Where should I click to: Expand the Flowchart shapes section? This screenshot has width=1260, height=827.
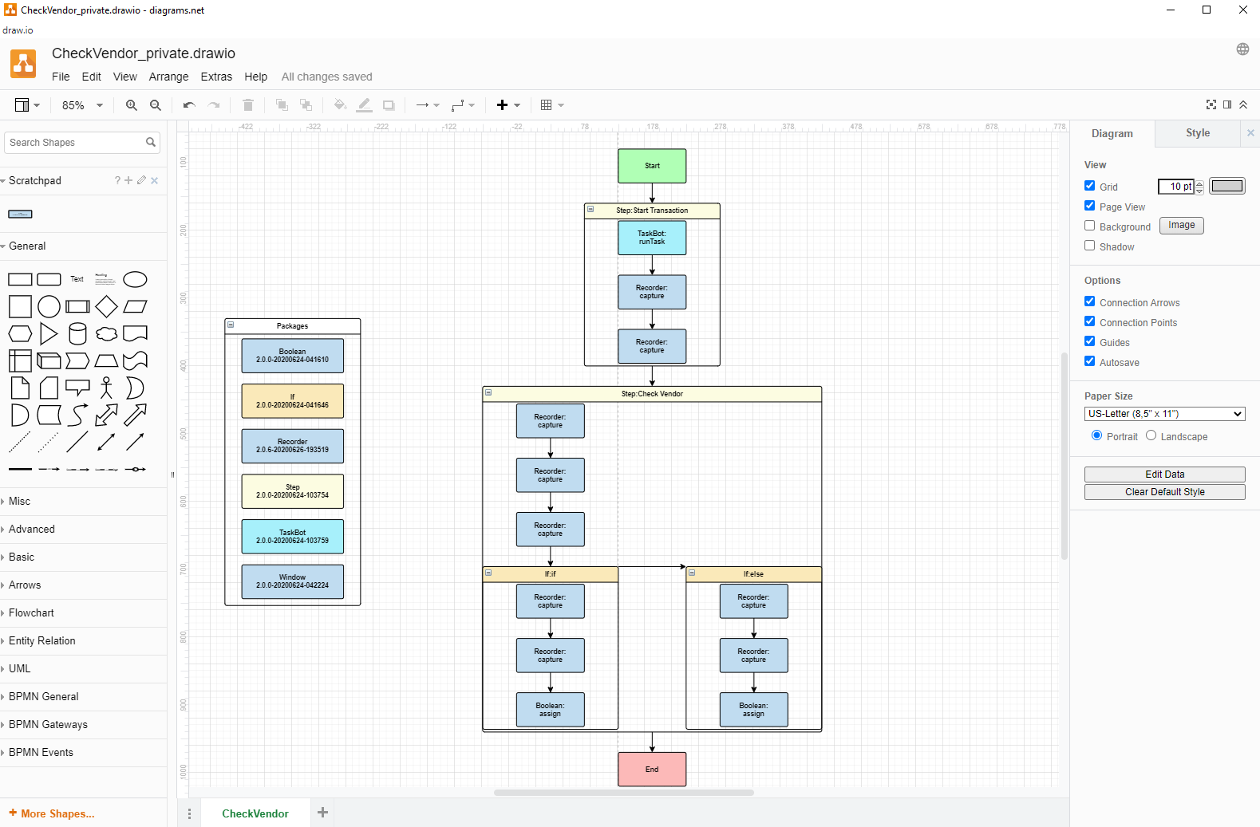click(x=32, y=612)
